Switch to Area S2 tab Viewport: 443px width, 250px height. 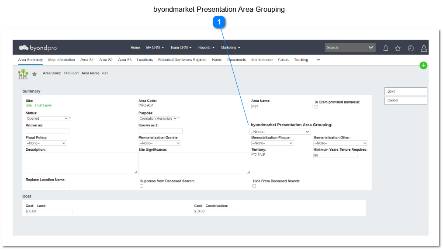[106, 60]
